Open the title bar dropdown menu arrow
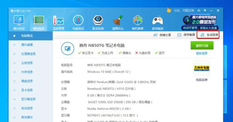This screenshot has height=122, width=233. [x=205, y=10]
